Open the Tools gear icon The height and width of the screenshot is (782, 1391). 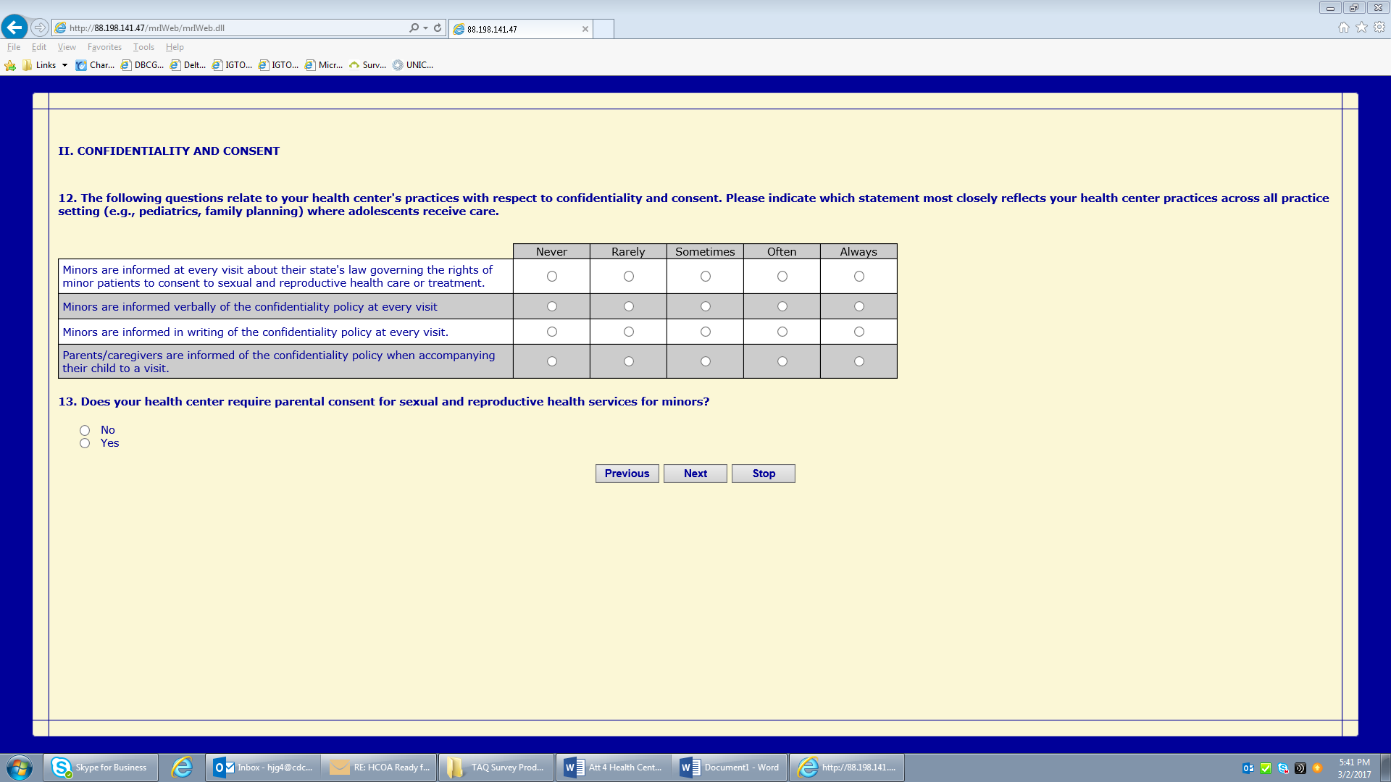1379,28
